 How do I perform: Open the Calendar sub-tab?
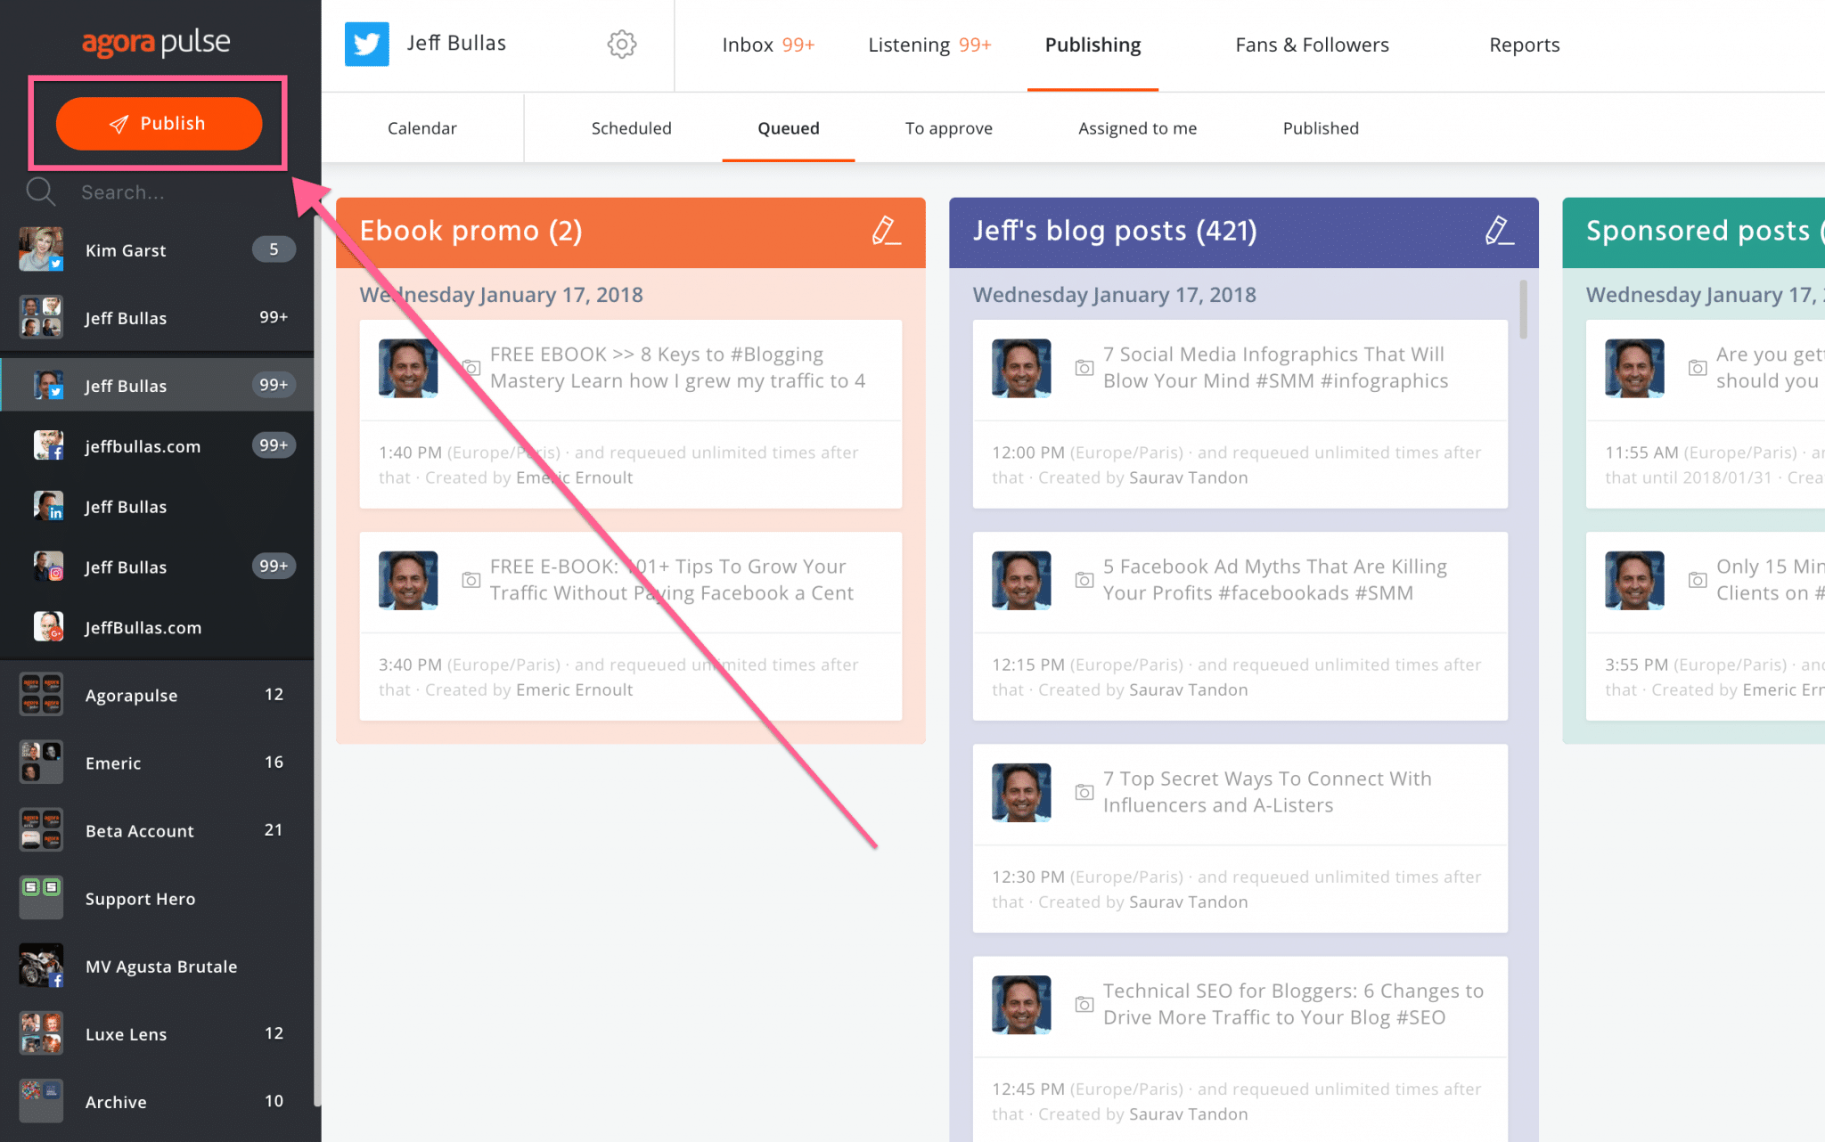tap(421, 128)
